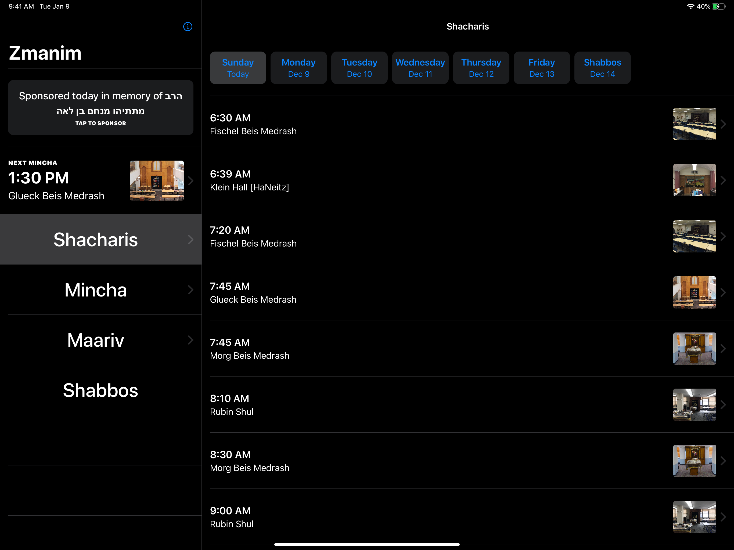Expand chevron for 8:10 AM Rubin Shul row
The width and height of the screenshot is (734, 550).
723,404
